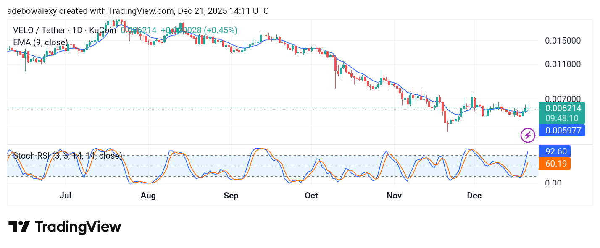Click the 0.007000 price axis label
The width and height of the screenshot is (600, 248).
(x=563, y=99)
